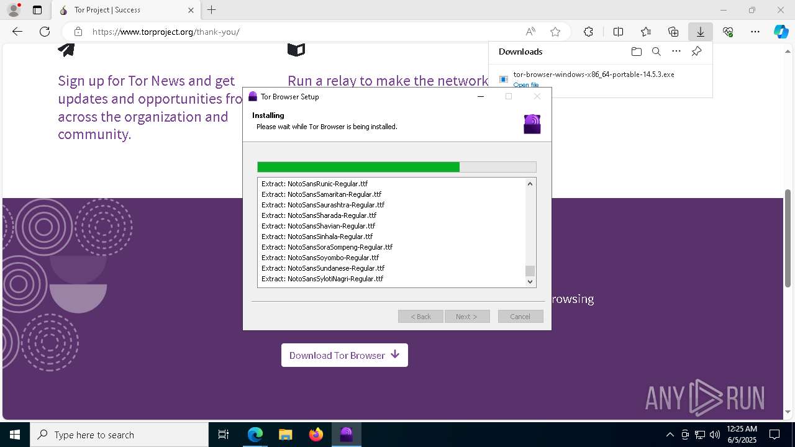Open Sign up for Tor News link
The image size is (795, 447).
coord(150,107)
